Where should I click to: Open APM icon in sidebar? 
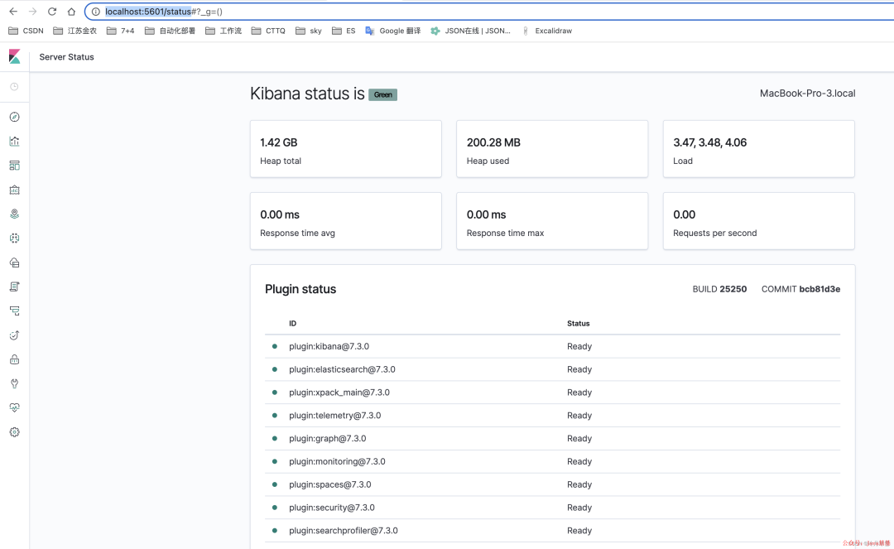pos(14,311)
